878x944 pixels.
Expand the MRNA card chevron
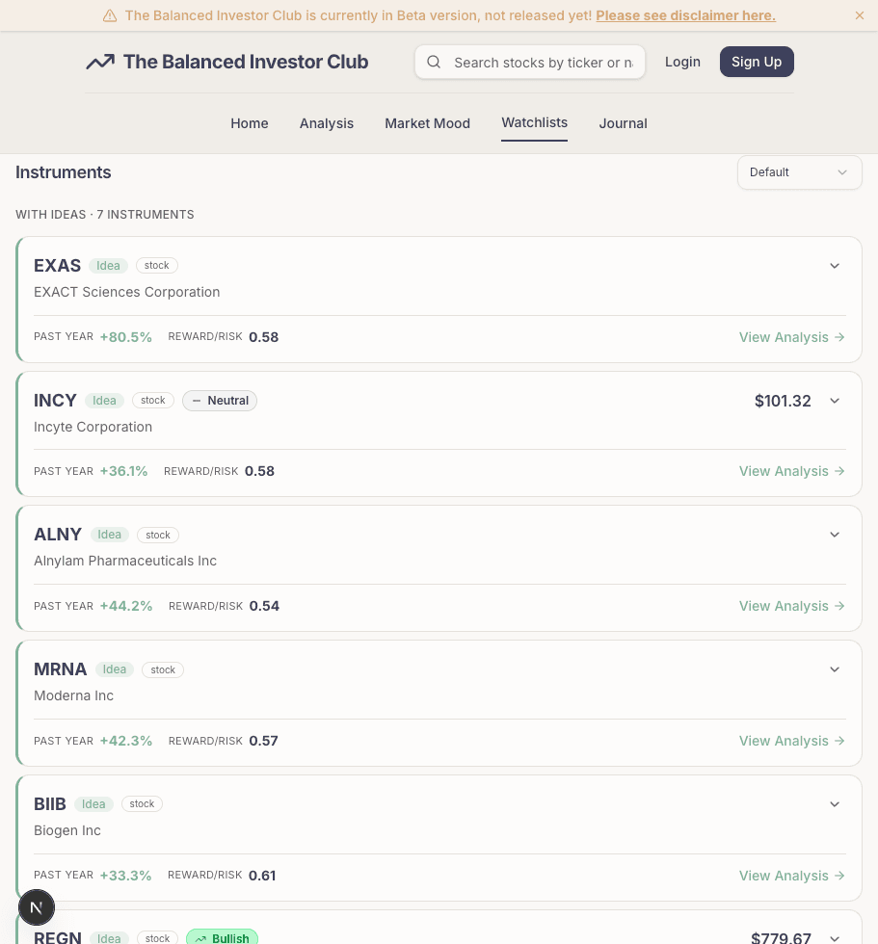835,669
